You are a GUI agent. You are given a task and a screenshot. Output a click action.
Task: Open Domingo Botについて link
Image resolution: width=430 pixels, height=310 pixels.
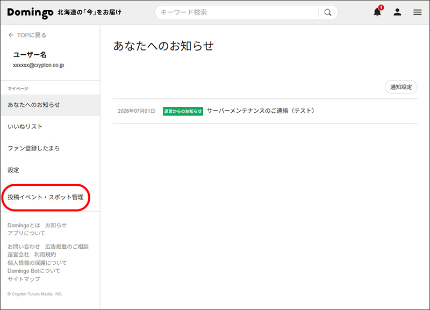pyautogui.click(x=34, y=271)
